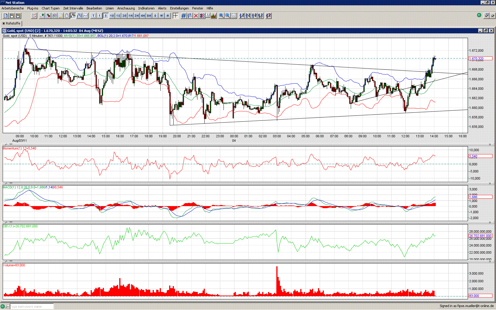Screen dimensions: 496x310
Task: Switch to the monthly (M) interval
Action: pos(168,16)
